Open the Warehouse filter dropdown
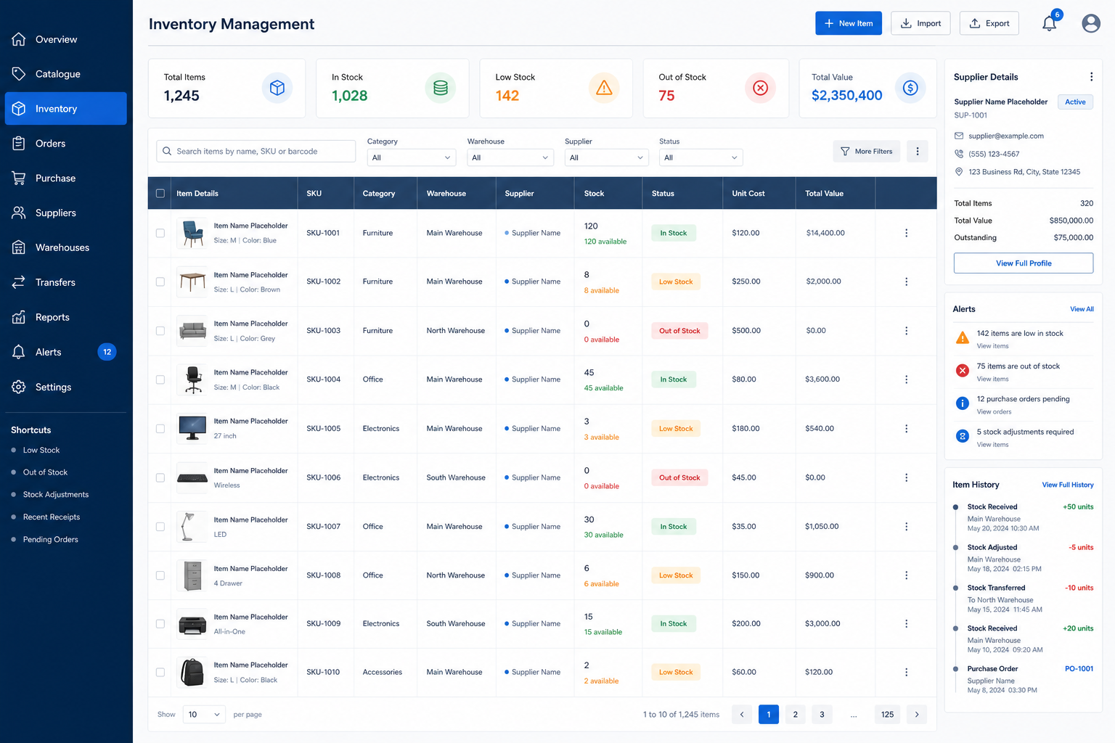The image size is (1115, 743). pyautogui.click(x=510, y=157)
